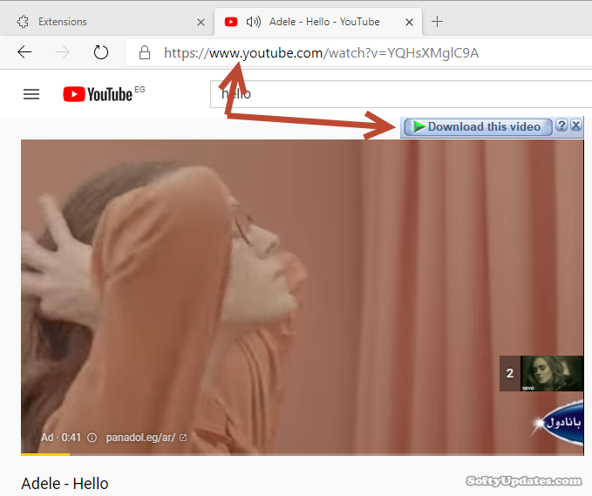The height and width of the screenshot is (496, 592).
Task: Click the YouTube search box containing hello
Action: tap(401, 94)
